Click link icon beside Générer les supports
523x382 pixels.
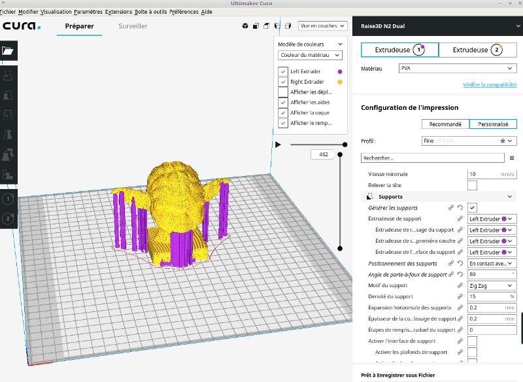[451, 207]
